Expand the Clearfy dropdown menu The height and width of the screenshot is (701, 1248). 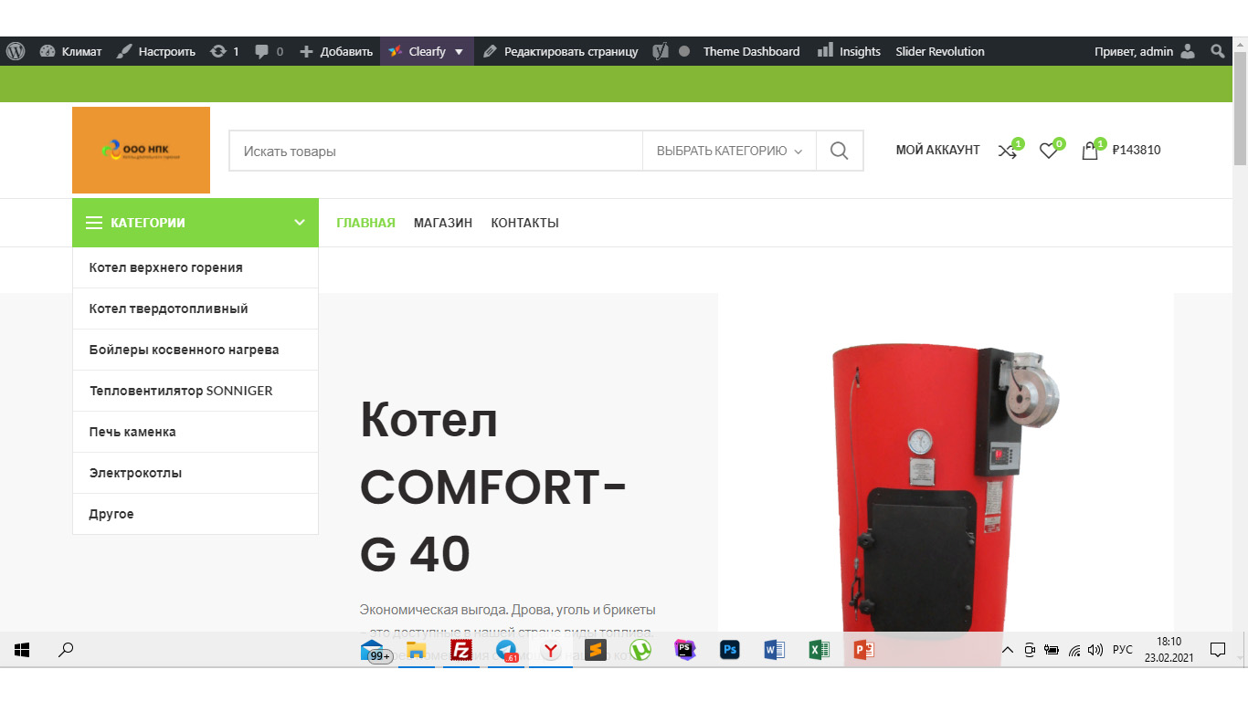427,51
